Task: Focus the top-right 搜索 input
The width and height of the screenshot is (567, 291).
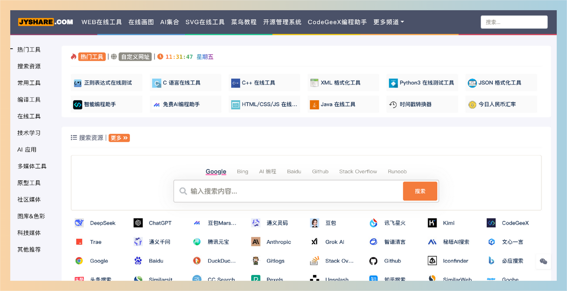Action: tap(514, 22)
